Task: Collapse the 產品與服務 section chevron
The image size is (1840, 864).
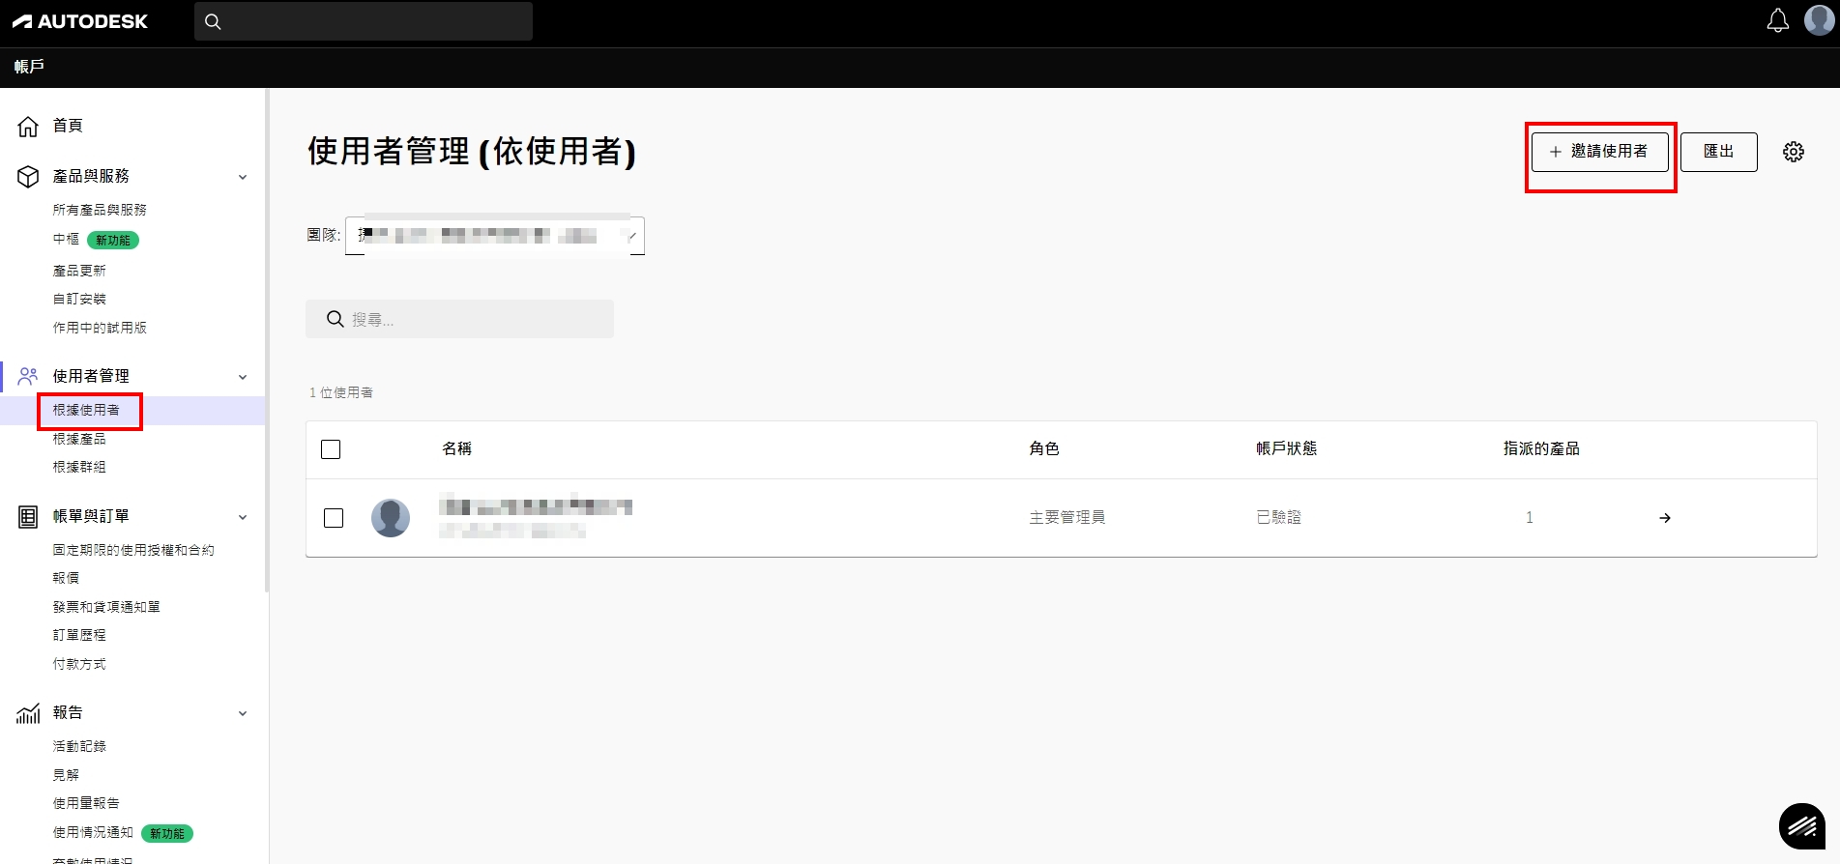Action: click(x=243, y=177)
